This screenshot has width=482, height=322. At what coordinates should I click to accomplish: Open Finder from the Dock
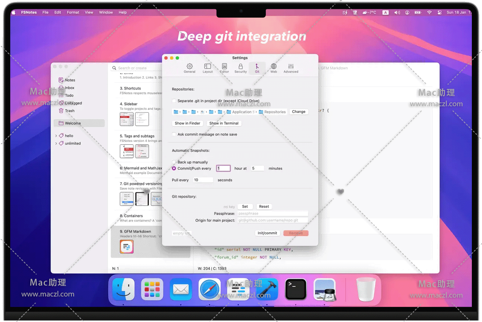pyautogui.click(x=123, y=289)
